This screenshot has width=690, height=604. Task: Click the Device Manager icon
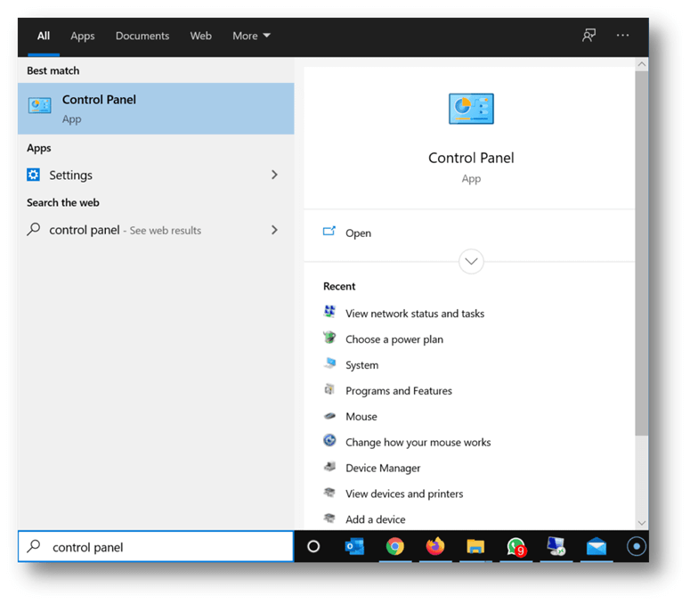pos(329,466)
